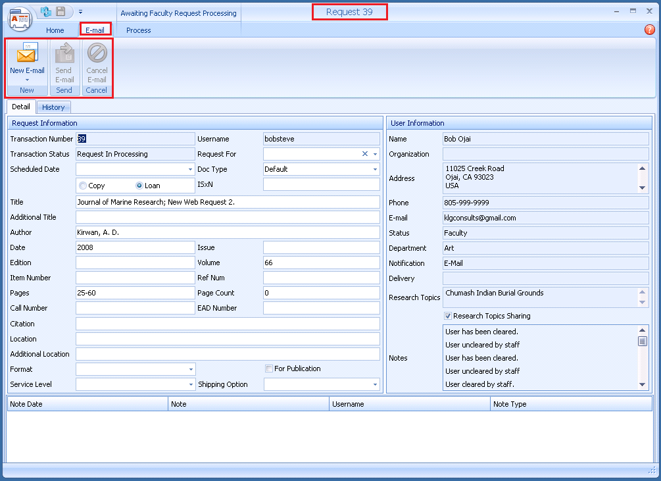Uncheck Research Topics Sharing

coord(448,316)
